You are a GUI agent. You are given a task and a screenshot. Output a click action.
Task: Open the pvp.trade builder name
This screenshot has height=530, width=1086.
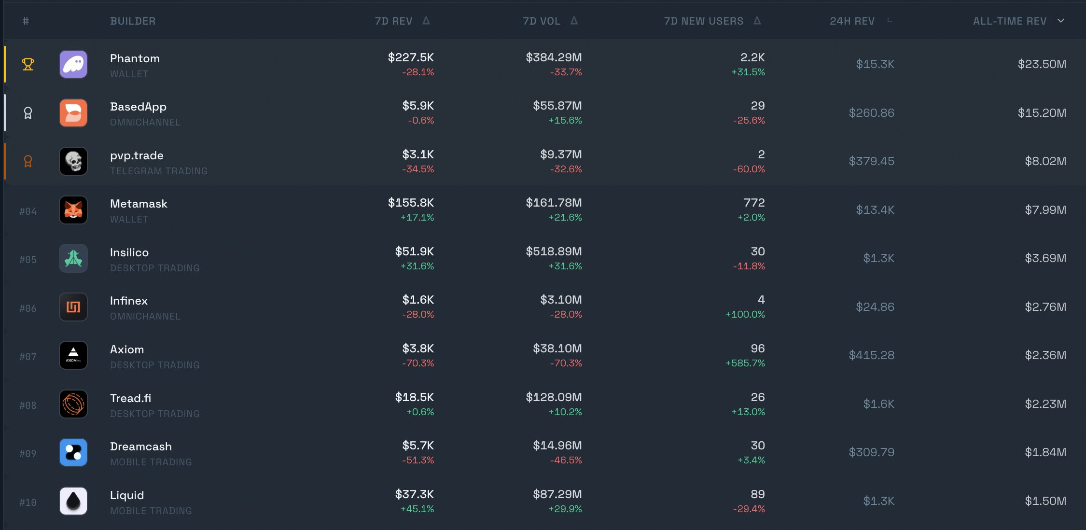pos(137,155)
